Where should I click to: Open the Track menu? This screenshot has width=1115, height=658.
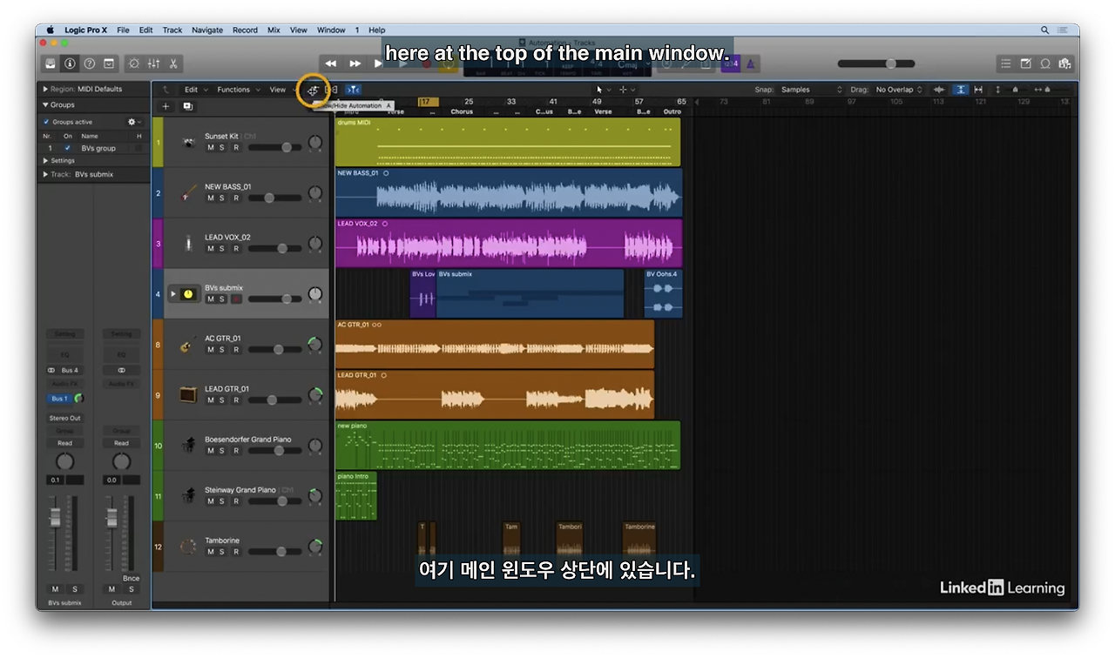[x=172, y=30]
